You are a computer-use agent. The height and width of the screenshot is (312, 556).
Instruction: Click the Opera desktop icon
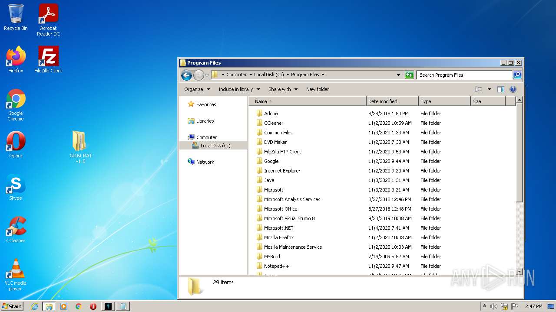[16, 145]
